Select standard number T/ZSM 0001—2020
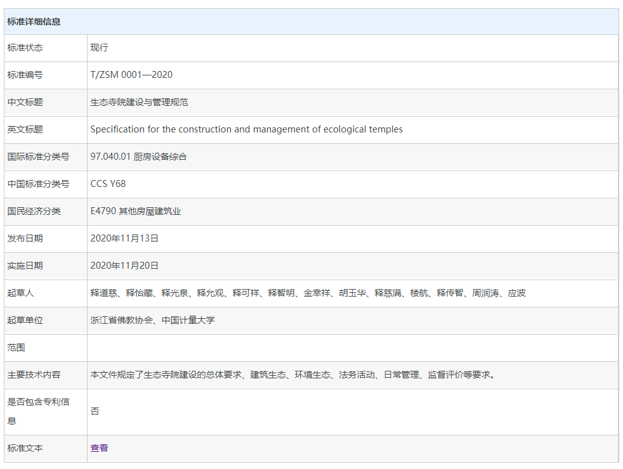The height and width of the screenshot is (469, 623). (x=131, y=75)
